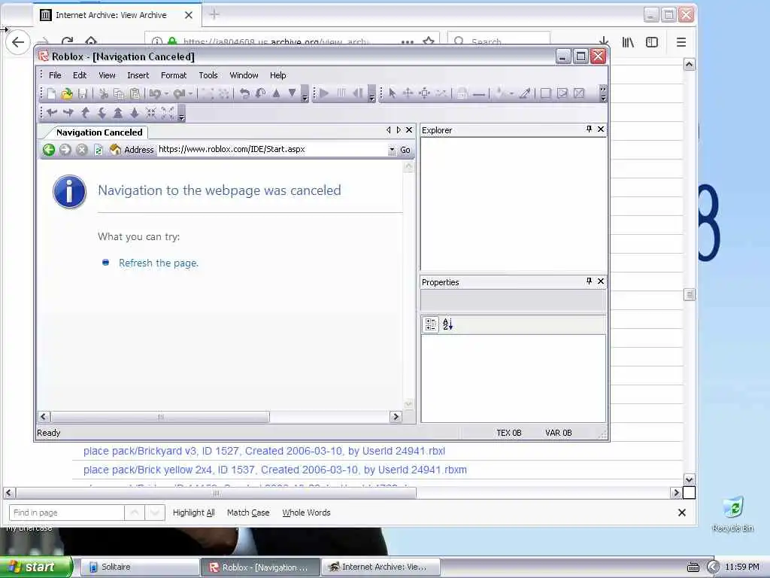Select the eyedropper color picker tool
This screenshot has width=770, height=578.
(x=524, y=93)
